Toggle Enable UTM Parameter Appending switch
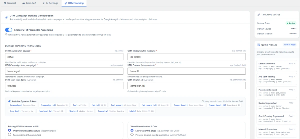This screenshot has height=139, width=300. (9, 30)
